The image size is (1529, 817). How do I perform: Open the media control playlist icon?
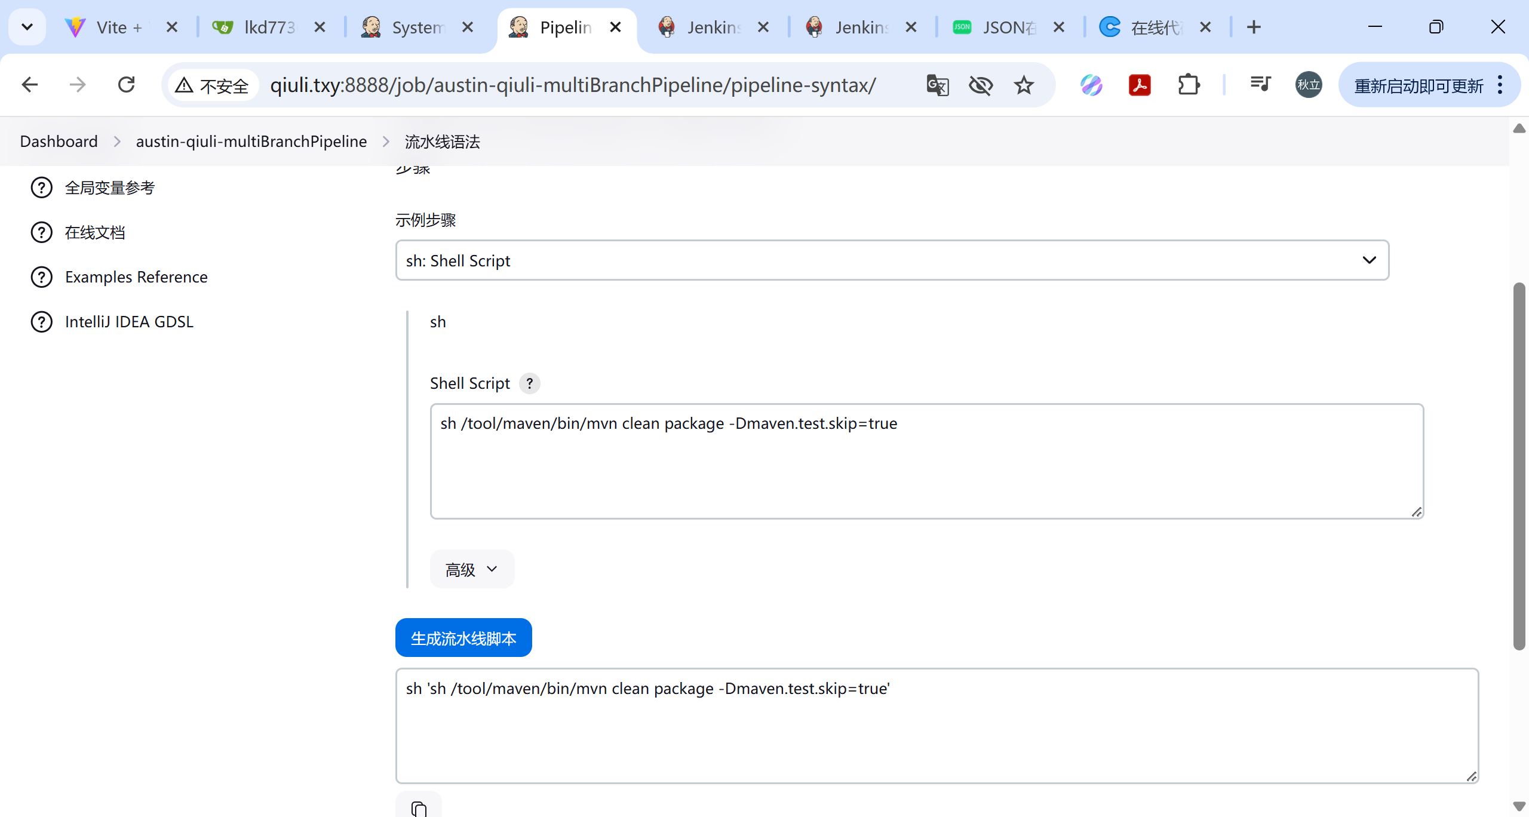1260,84
